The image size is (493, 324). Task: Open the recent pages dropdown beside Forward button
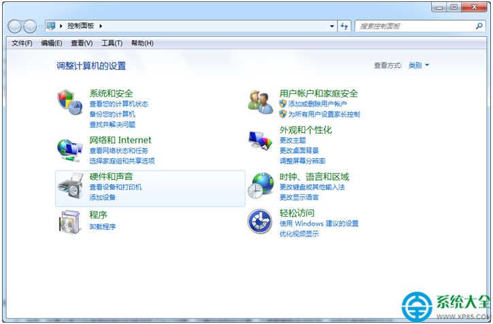point(41,26)
